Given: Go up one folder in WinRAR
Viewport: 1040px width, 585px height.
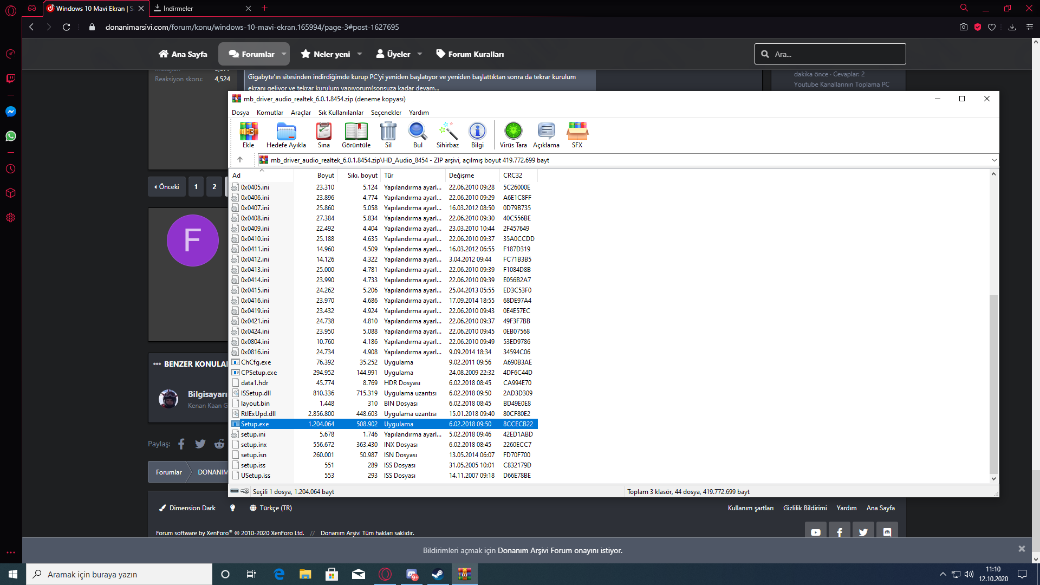Looking at the screenshot, I should coord(240,160).
